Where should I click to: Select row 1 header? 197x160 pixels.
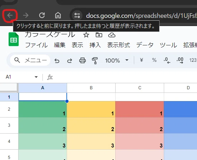[9, 97]
